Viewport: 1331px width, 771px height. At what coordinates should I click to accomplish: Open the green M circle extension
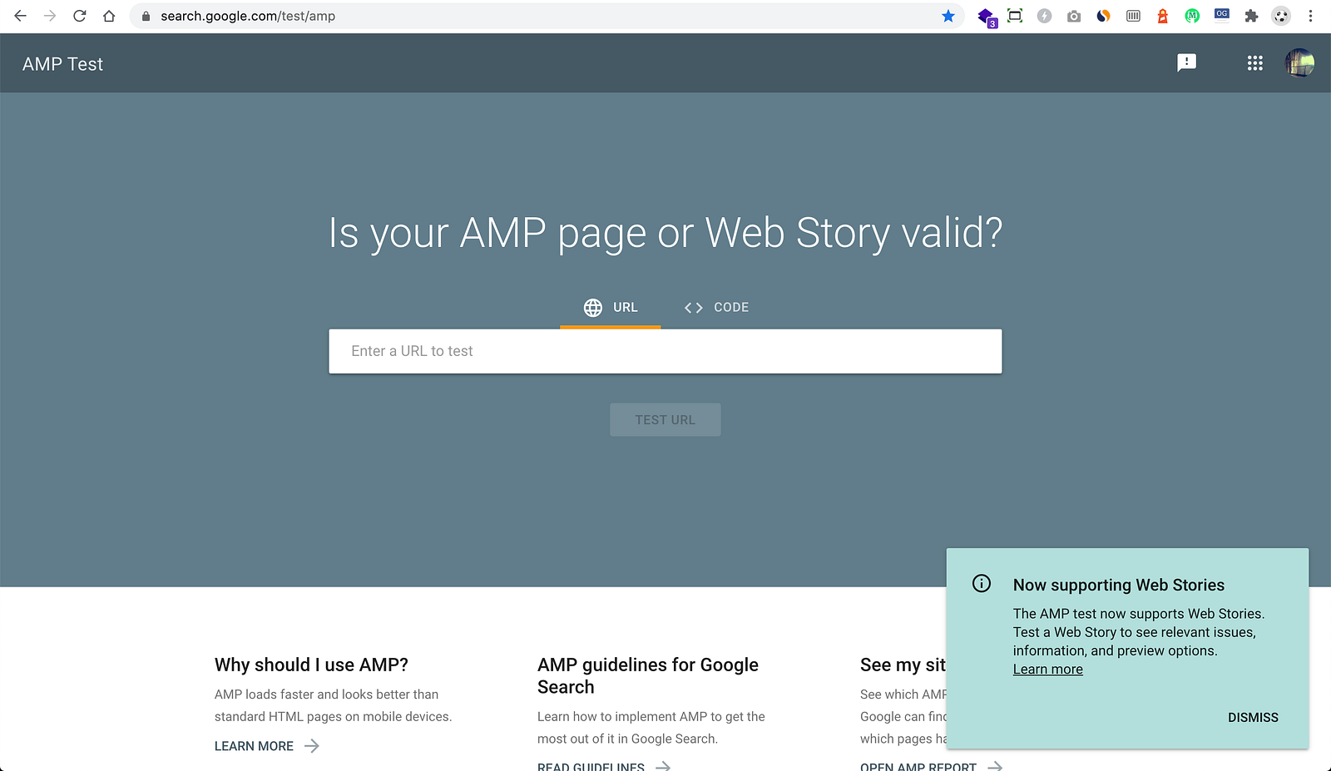1192,16
